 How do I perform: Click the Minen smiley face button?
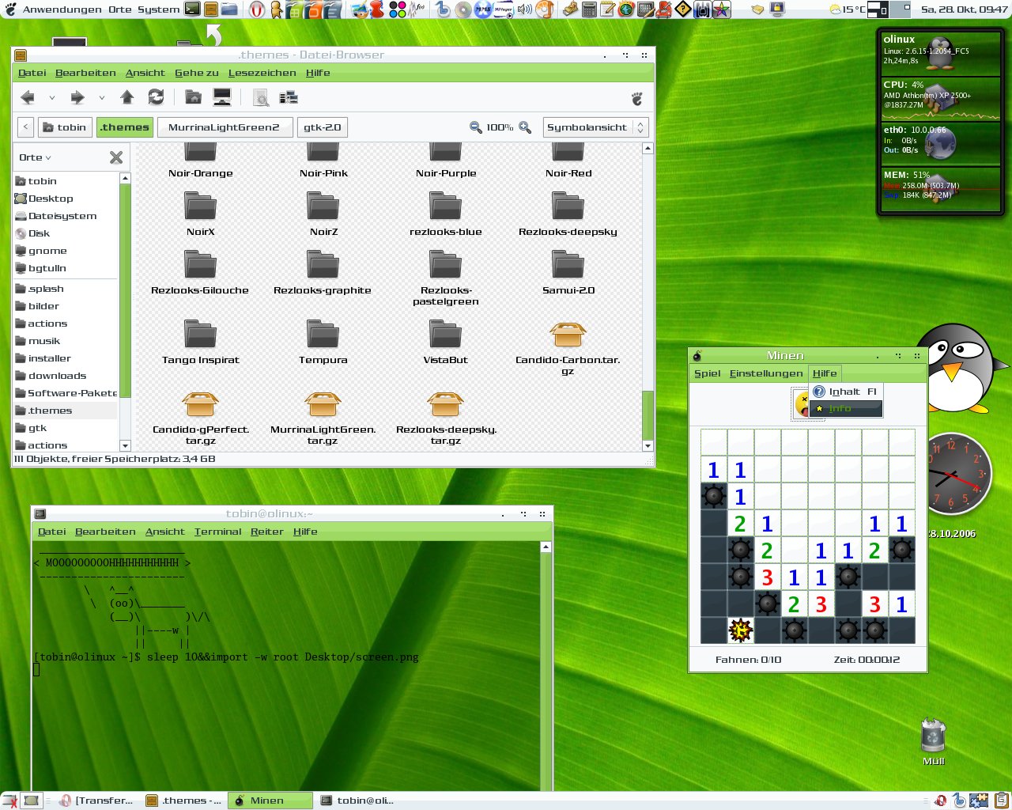800,403
